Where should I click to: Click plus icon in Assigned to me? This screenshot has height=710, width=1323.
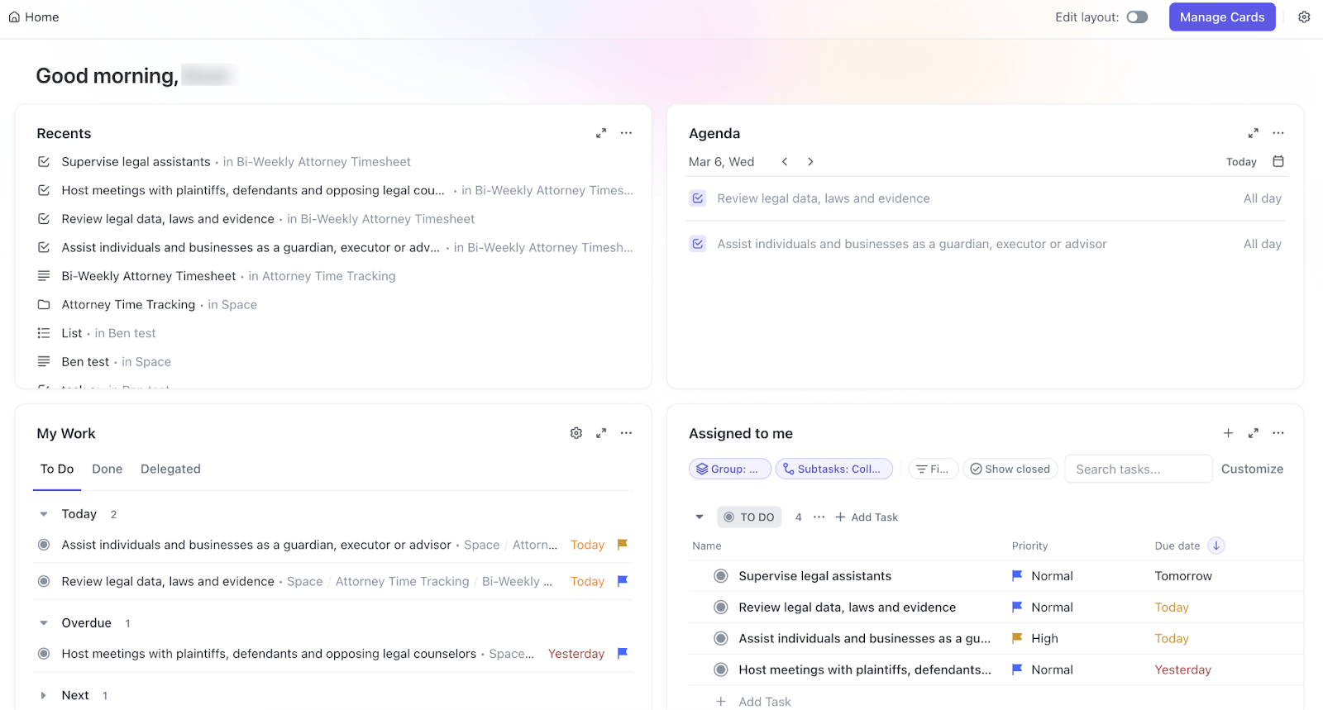[x=1228, y=433]
